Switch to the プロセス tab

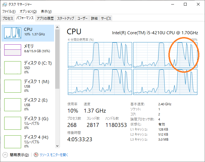pos(8,18)
